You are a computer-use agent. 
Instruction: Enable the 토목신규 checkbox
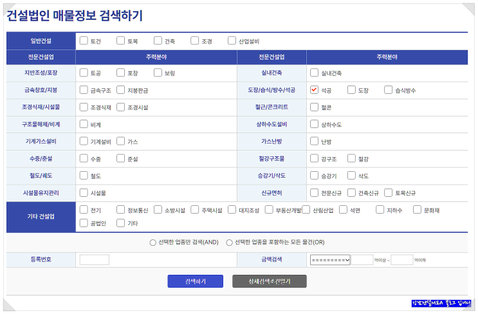coord(389,192)
